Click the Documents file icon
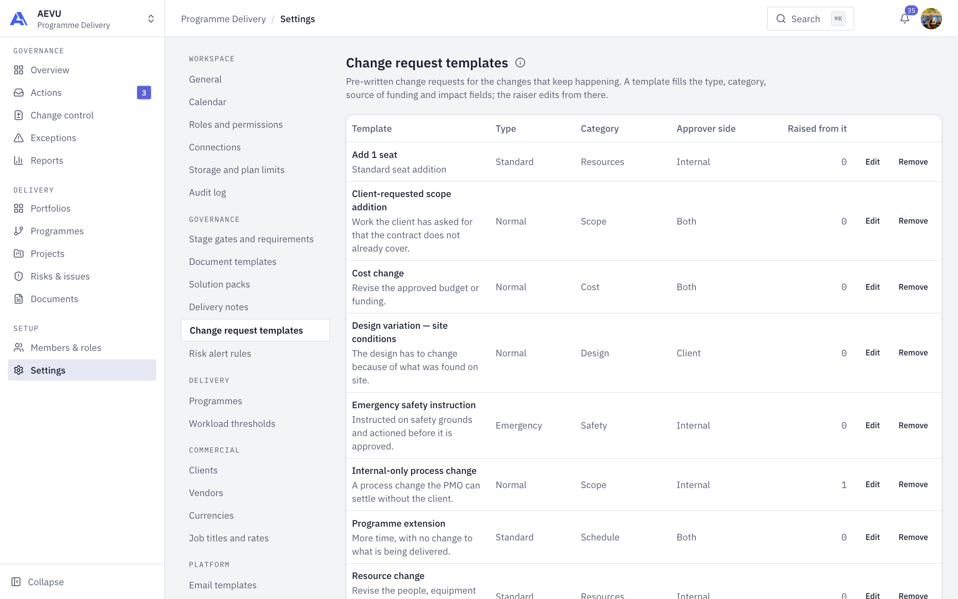Screen dimensions: 958x599 click(19, 299)
